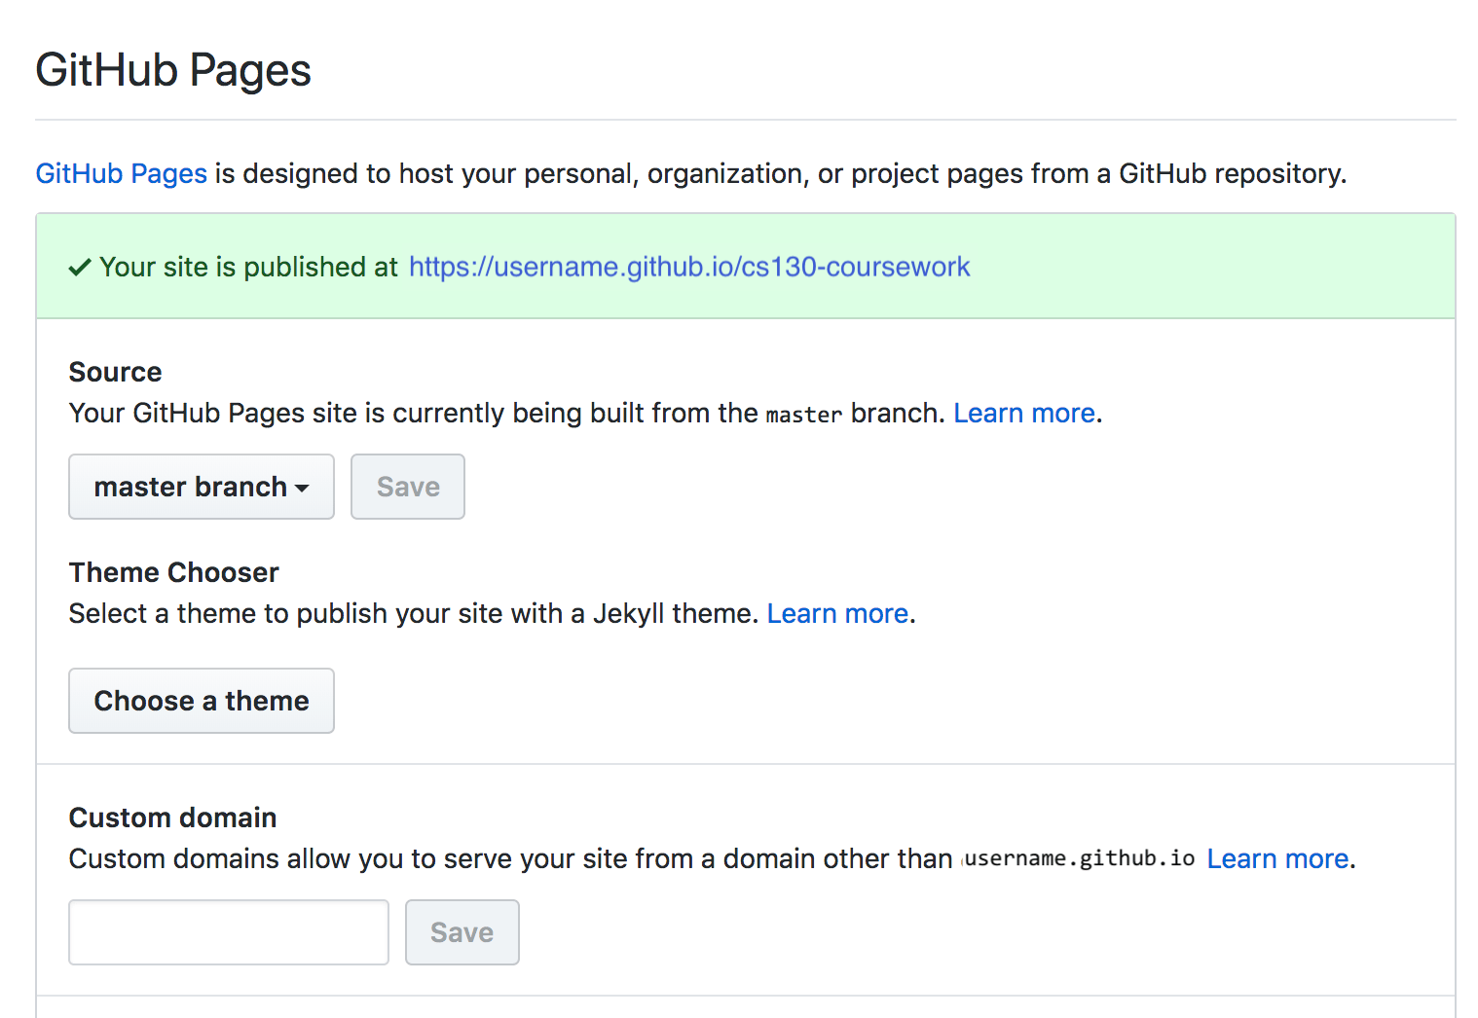This screenshot has width=1478, height=1018.
Task: Click the monospace master branch name text
Action: (803, 416)
